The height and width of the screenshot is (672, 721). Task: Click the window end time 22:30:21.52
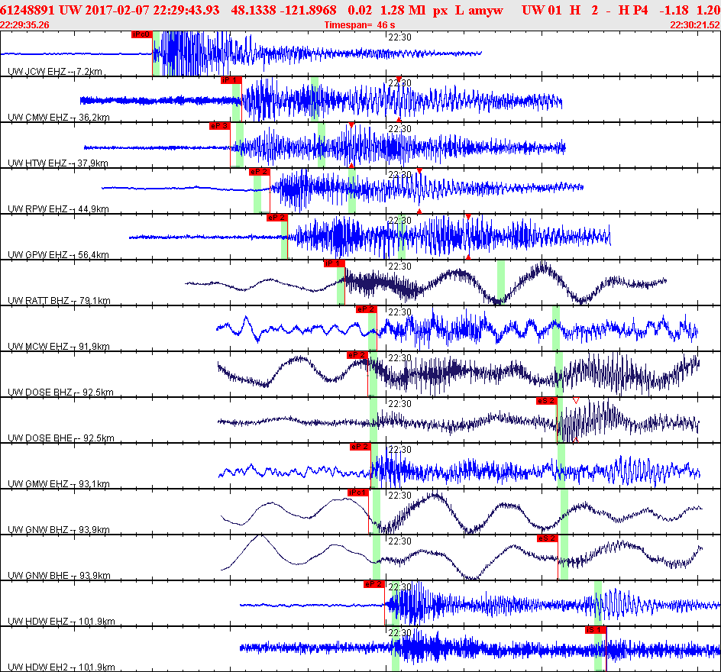(x=695, y=25)
